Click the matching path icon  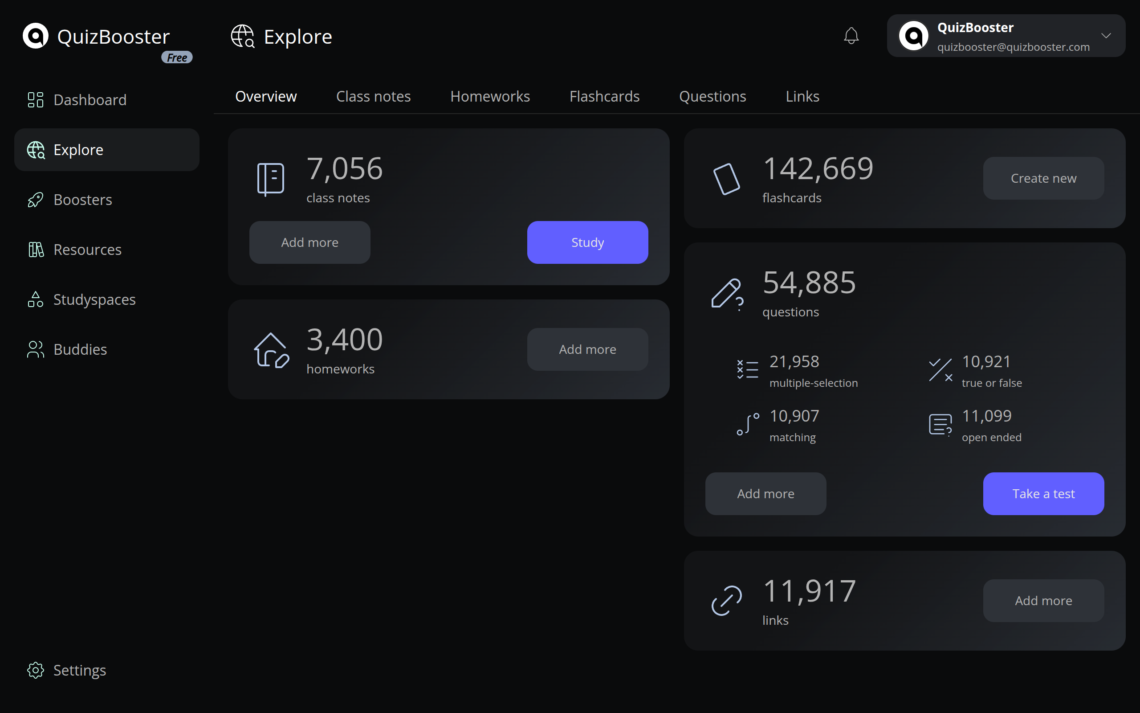[748, 423]
